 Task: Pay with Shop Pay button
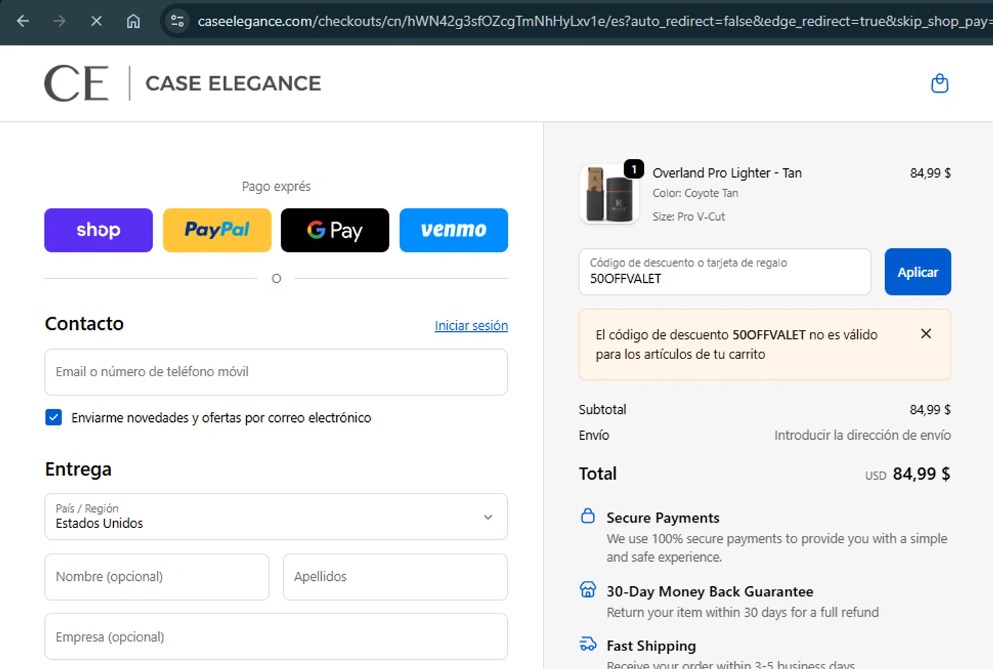pos(99,230)
